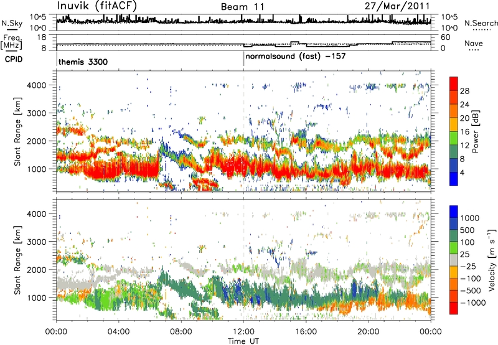Select the 'N.Search' legend label

pos(481,23)
